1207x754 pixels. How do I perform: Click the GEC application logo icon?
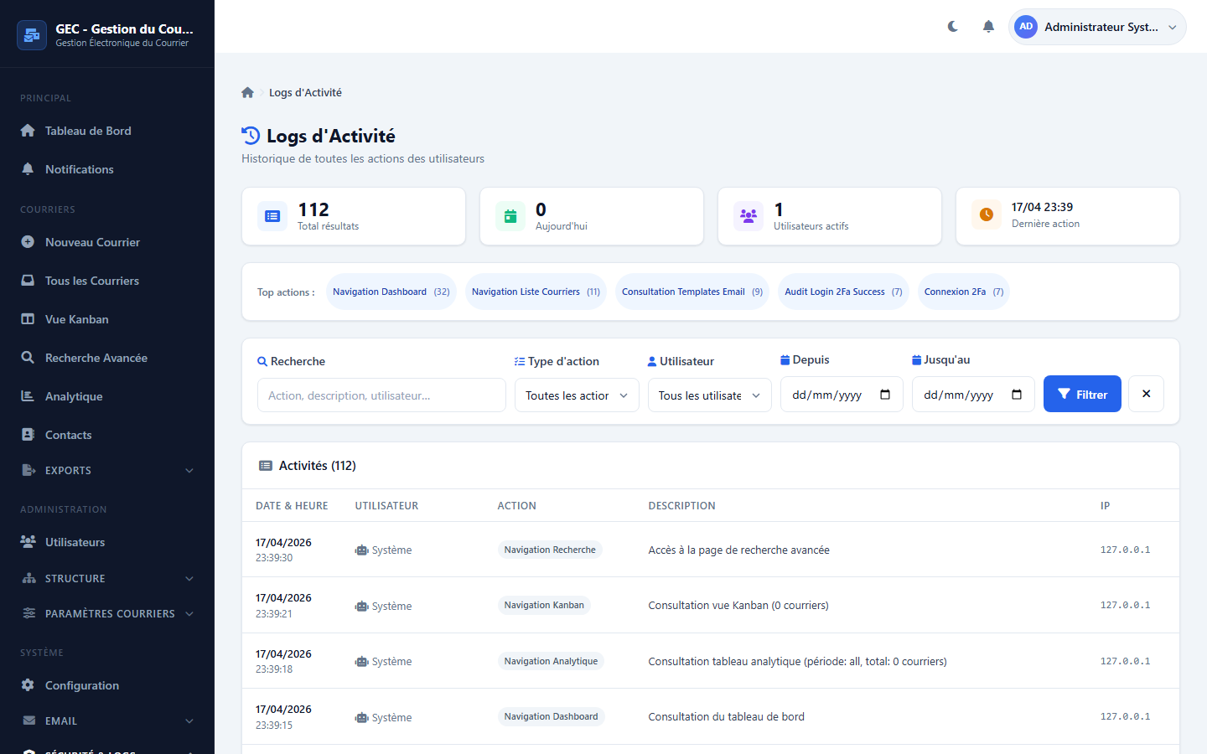point(32,35)
